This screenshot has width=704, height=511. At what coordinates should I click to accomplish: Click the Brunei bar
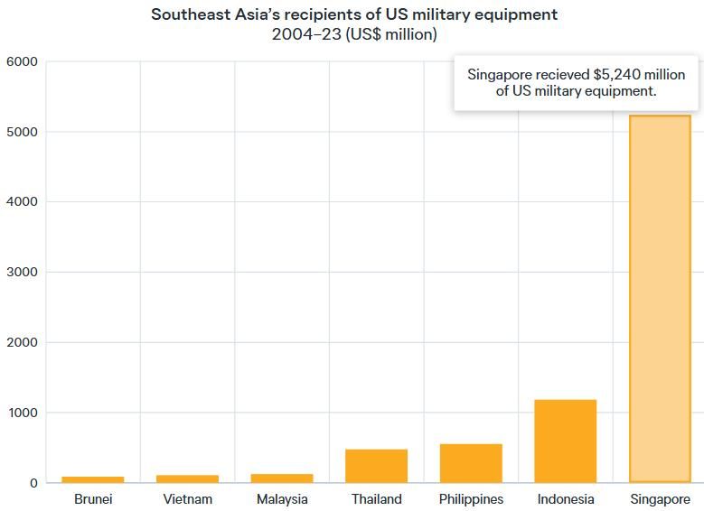93,479
